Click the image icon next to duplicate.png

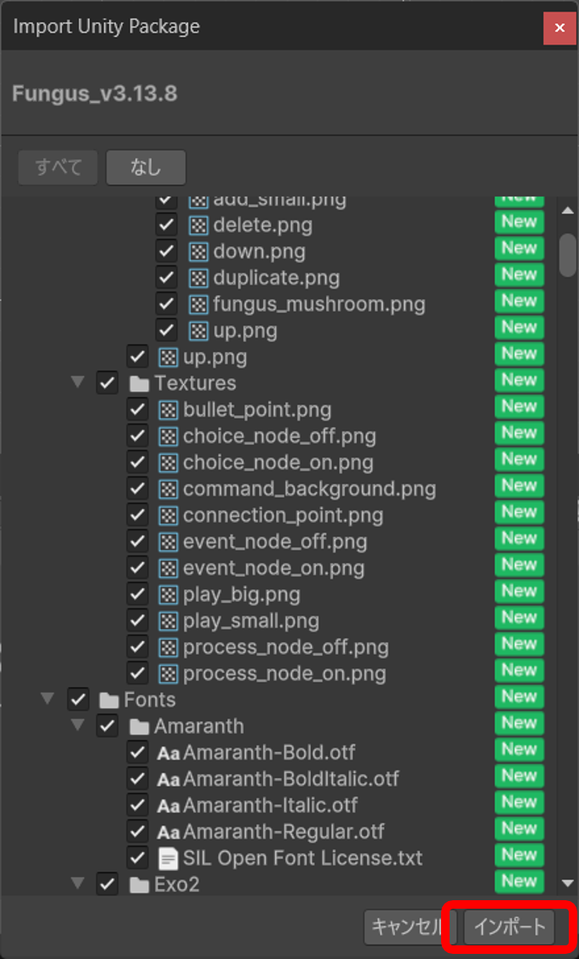click(x=198, y=277)
